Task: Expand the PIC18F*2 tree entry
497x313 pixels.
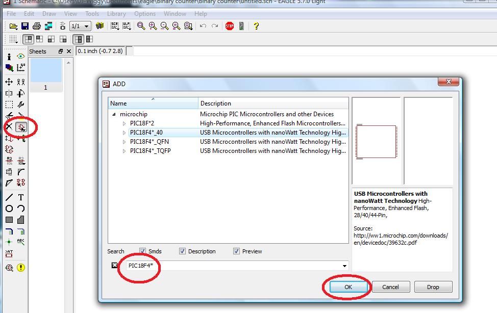Action: [125, 123]
